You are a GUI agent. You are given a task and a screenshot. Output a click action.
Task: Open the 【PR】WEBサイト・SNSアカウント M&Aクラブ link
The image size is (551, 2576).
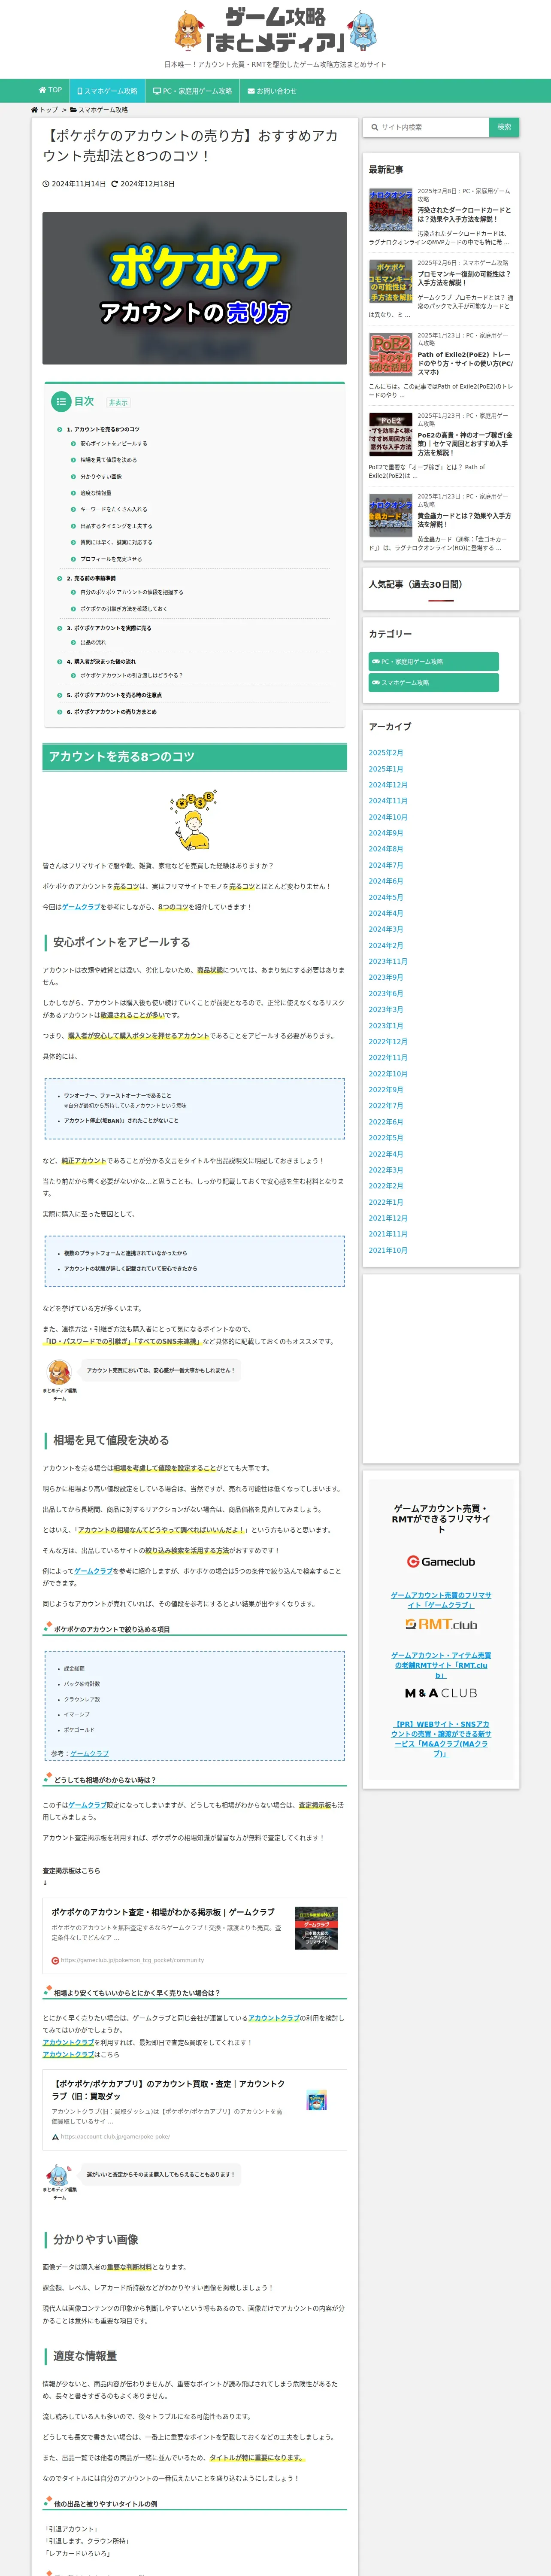[x=441, y=1739]
